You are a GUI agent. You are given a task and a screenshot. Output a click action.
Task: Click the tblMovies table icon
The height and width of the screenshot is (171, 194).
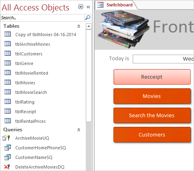coord(8,82)
